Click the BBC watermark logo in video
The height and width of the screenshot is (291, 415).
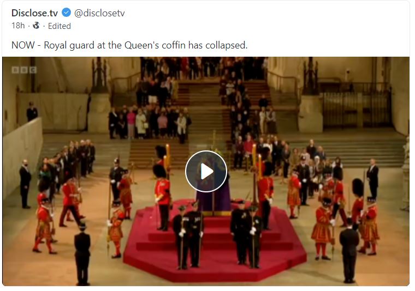[24, 70]
